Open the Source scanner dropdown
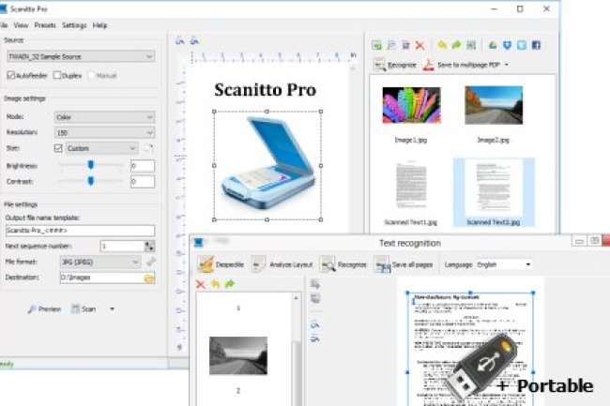The height and width of the screenshot is (406, 610). 81,56
